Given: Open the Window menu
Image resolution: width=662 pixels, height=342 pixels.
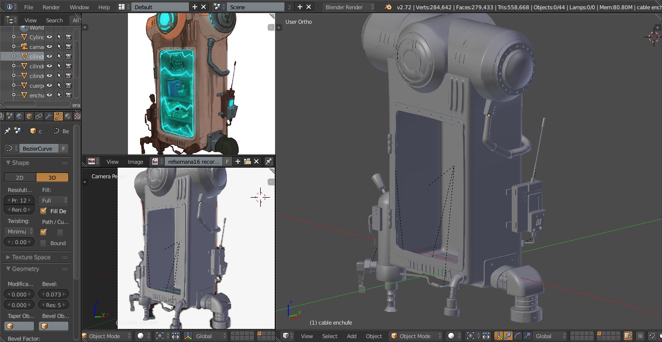Looking at the screenshot, I should coord(79,7).
